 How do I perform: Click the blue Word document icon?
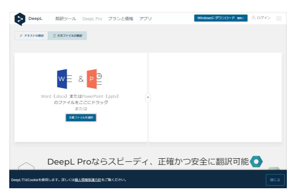point(62,79)
